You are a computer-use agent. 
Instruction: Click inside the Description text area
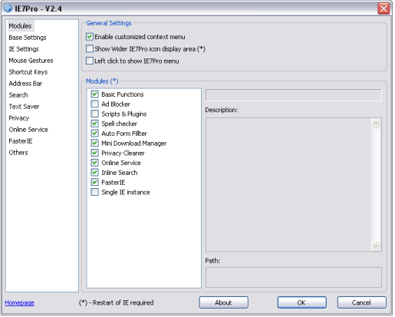[288, 185]
